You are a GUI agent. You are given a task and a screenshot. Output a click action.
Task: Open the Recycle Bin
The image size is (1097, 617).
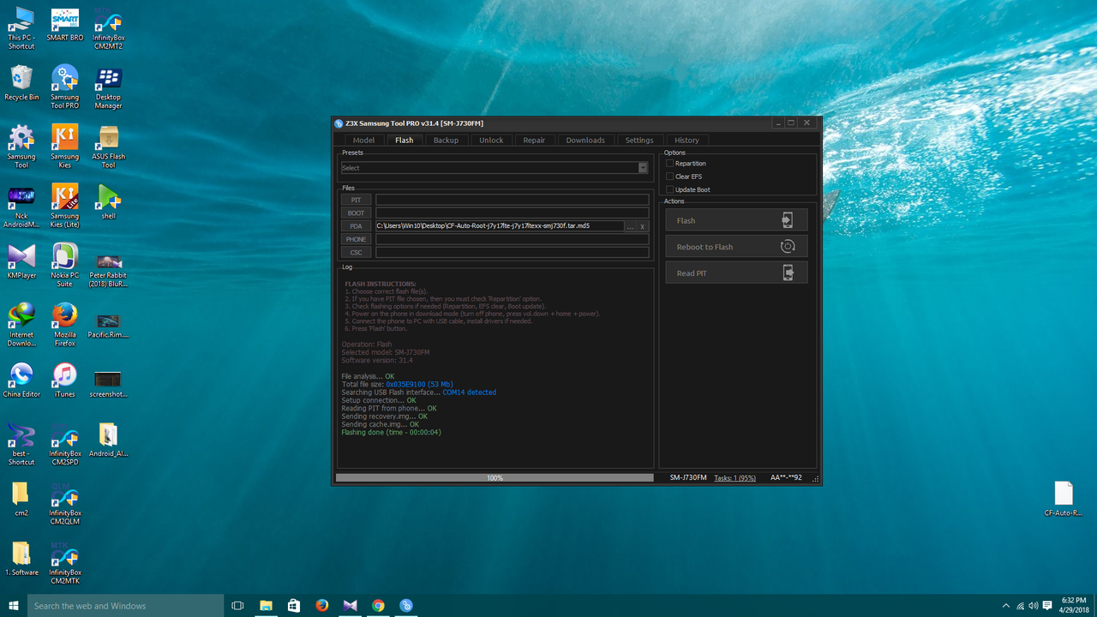pos(21,84)
